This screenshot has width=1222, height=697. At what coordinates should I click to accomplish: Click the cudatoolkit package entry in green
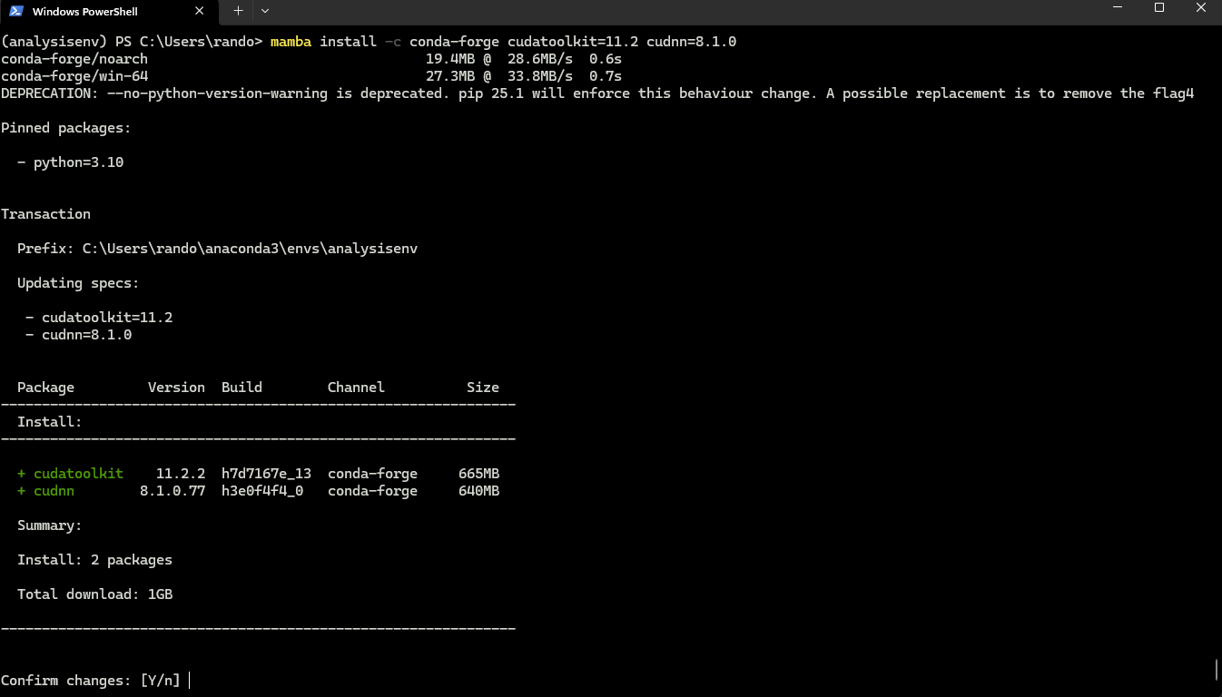[x=78, y=473]
